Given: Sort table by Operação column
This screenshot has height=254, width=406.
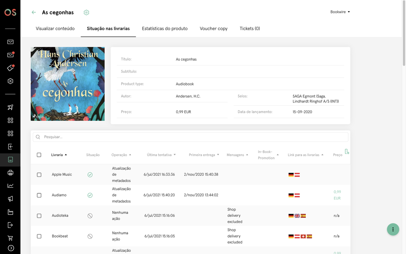Looking at the screenshot, I should (x=121, y=155).
